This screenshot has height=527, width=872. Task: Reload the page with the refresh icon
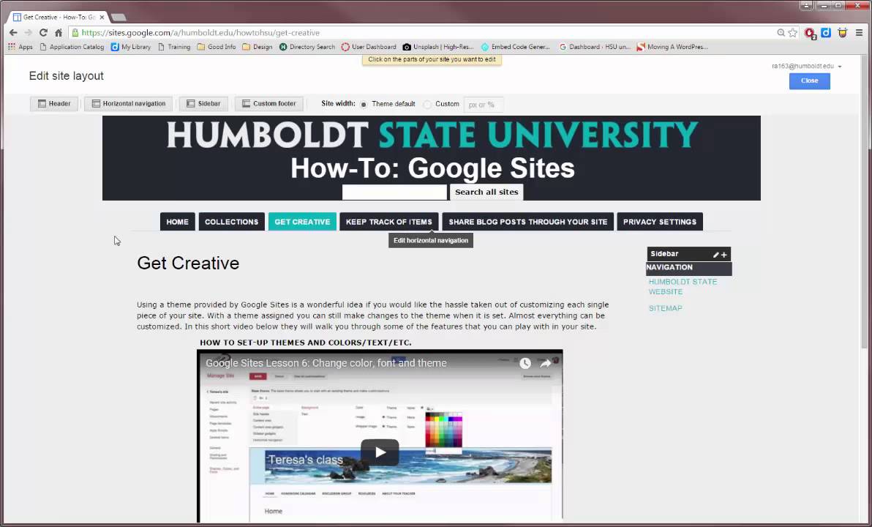coord(43,33)
